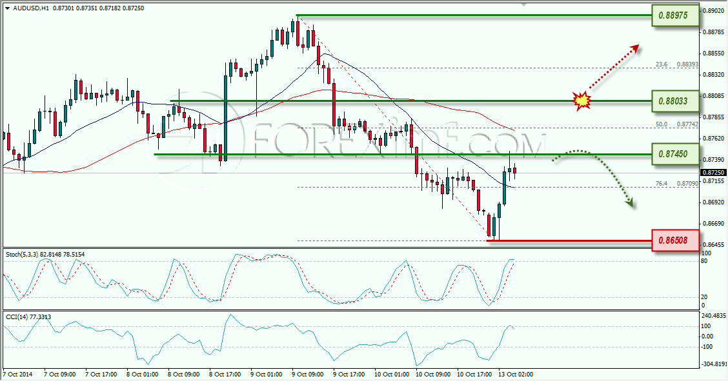Viewport: 728px width, 381px height.
Task: Click the 8 Oct 17:00 time label
Action: (225, 375)
